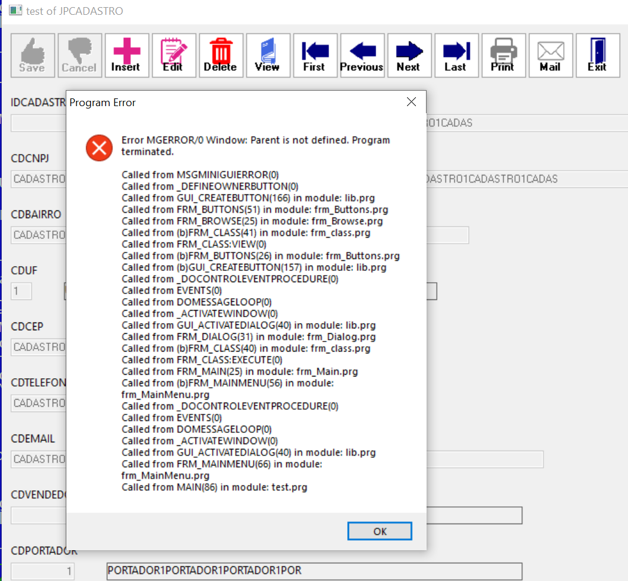Click the field ending in 01CADAS at top right
Screen dimensions: 628x581
pyautogui.click(x=527, y=123)
